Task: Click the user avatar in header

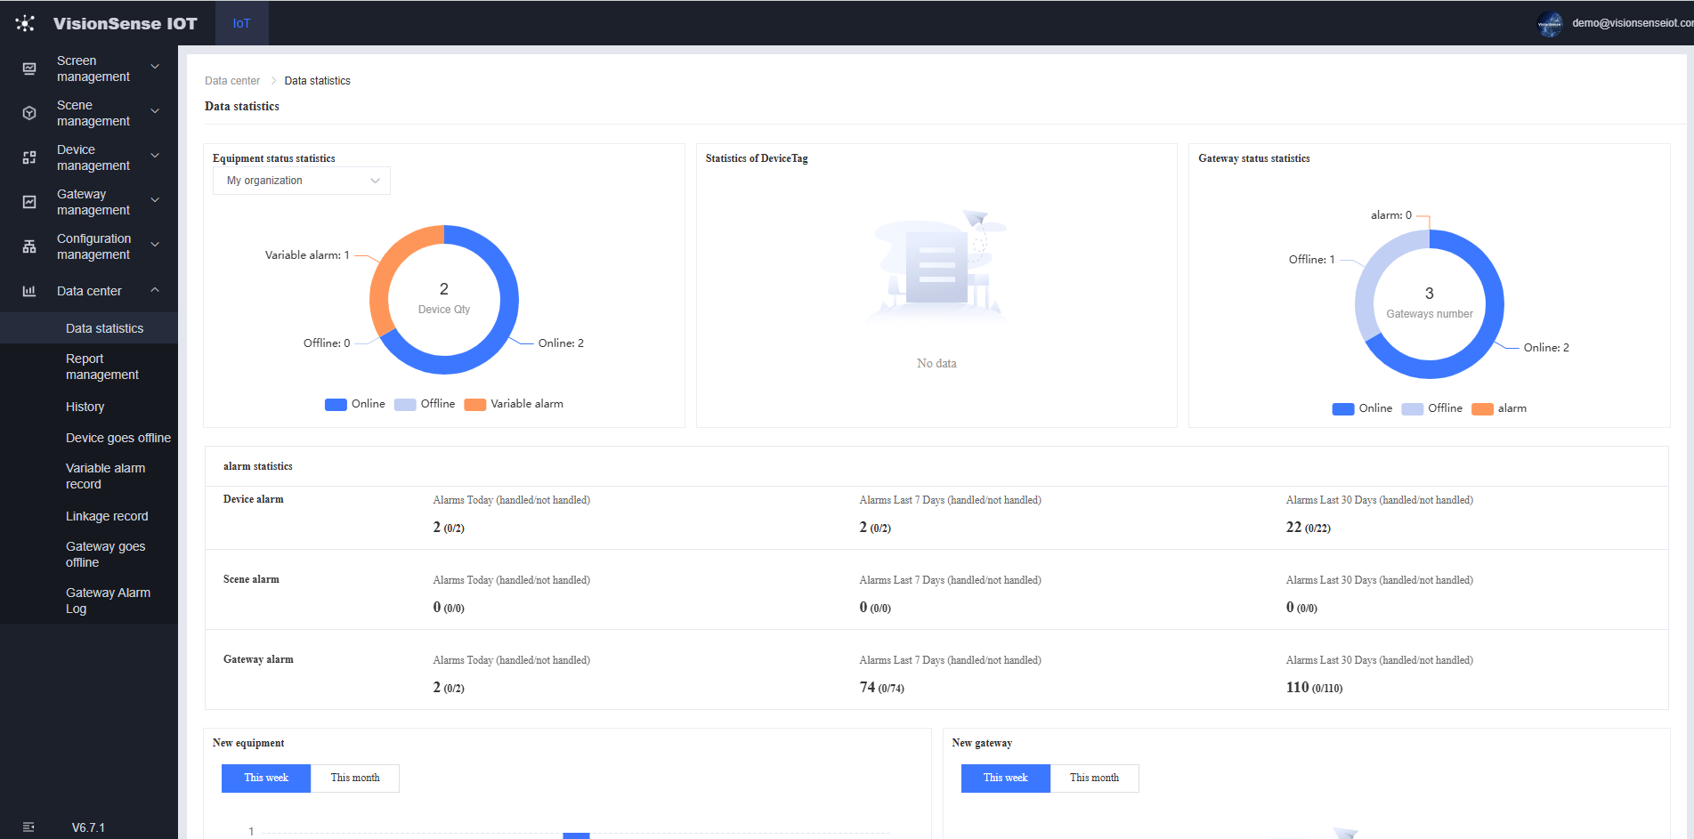Action: 1550,24
